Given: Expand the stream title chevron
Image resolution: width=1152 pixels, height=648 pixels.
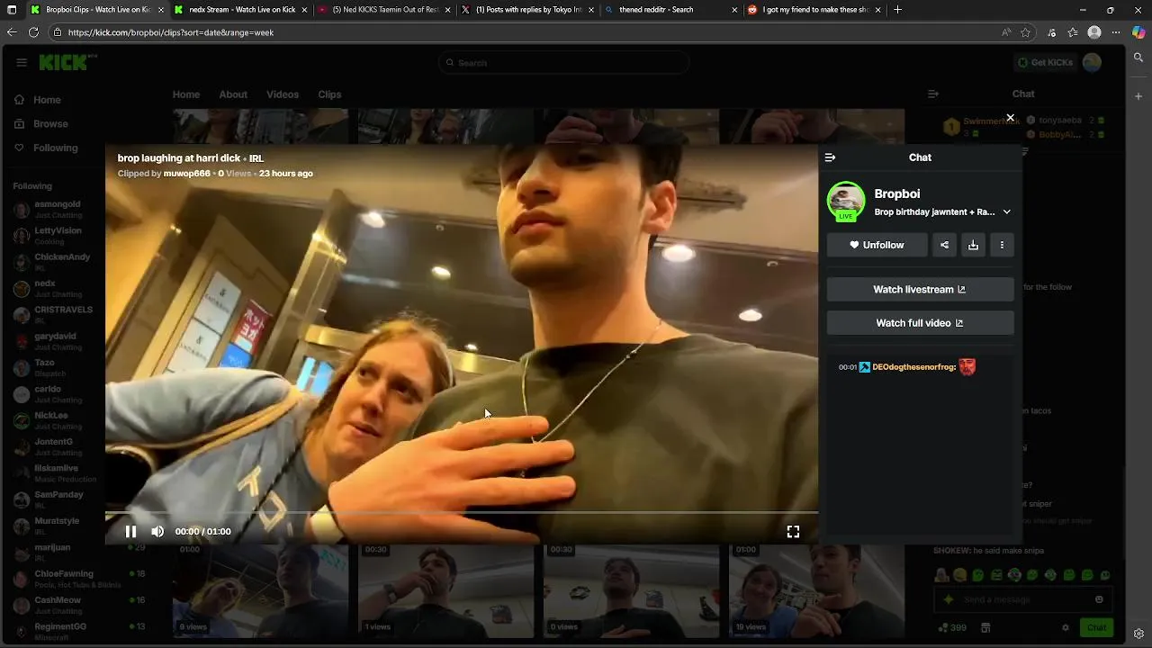Looking at the screenshot, I should tap(1006, 212).
